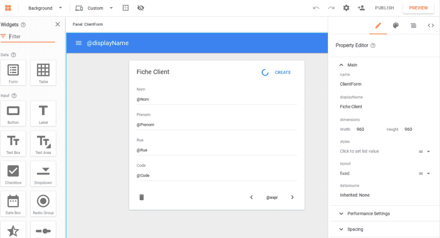The image size is (440, 238).
Task: Click the device preview size icon
Action: pos(79,8)
